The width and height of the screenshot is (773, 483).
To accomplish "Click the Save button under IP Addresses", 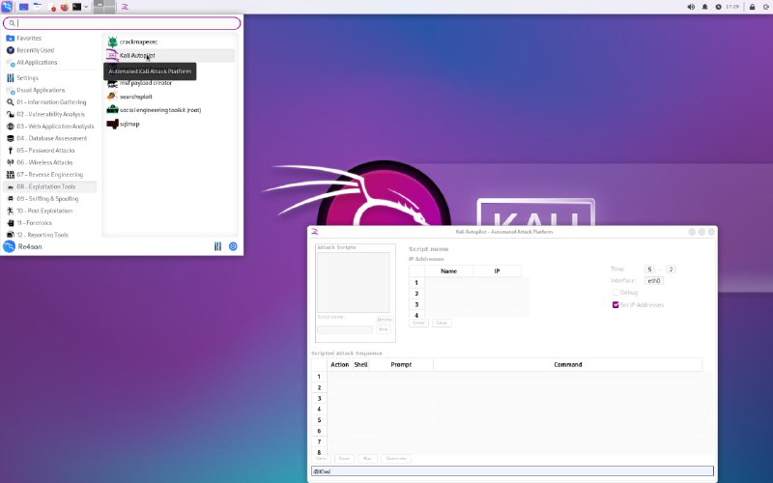I will (x=442, y=323).
